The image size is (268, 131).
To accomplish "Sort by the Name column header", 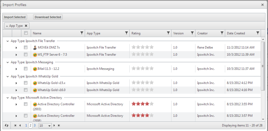I will pos(37,33).
